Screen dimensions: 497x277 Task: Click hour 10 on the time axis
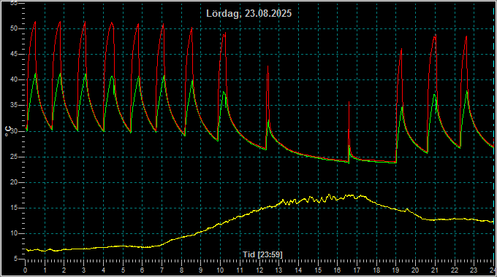220,270
